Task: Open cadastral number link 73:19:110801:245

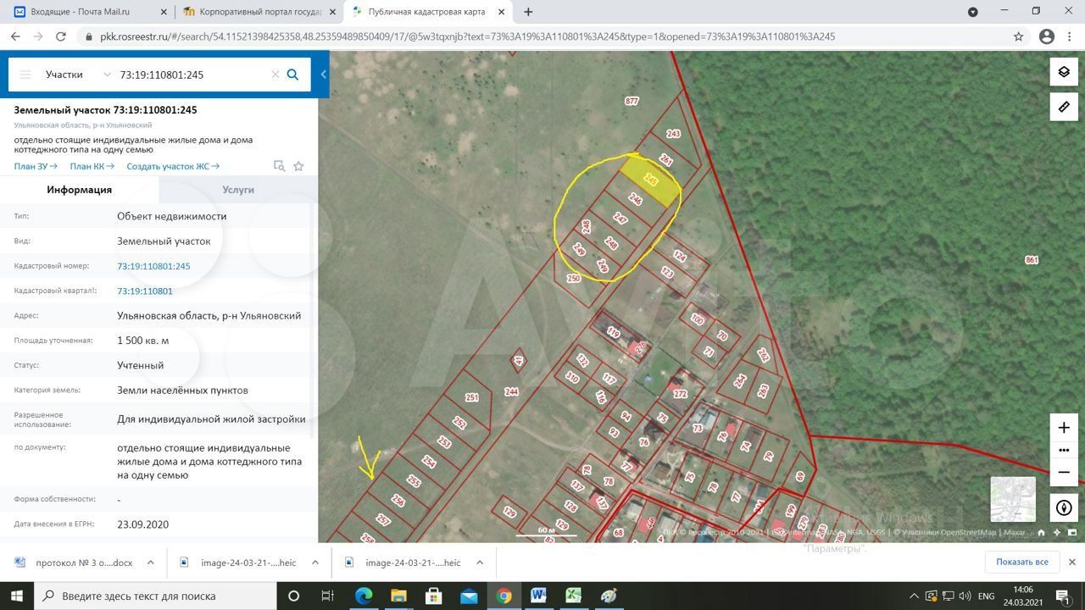Action: (153, 266)
